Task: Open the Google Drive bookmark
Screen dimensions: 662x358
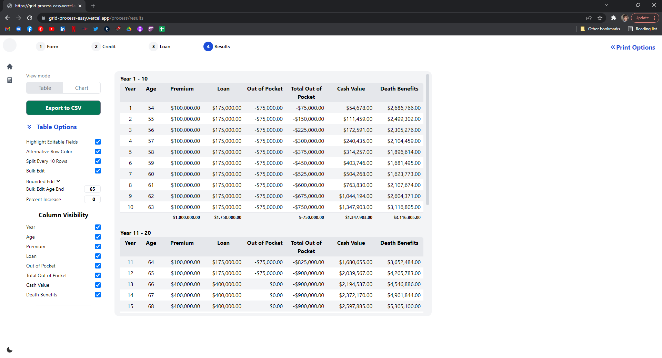Action: (x=129, y=29)
